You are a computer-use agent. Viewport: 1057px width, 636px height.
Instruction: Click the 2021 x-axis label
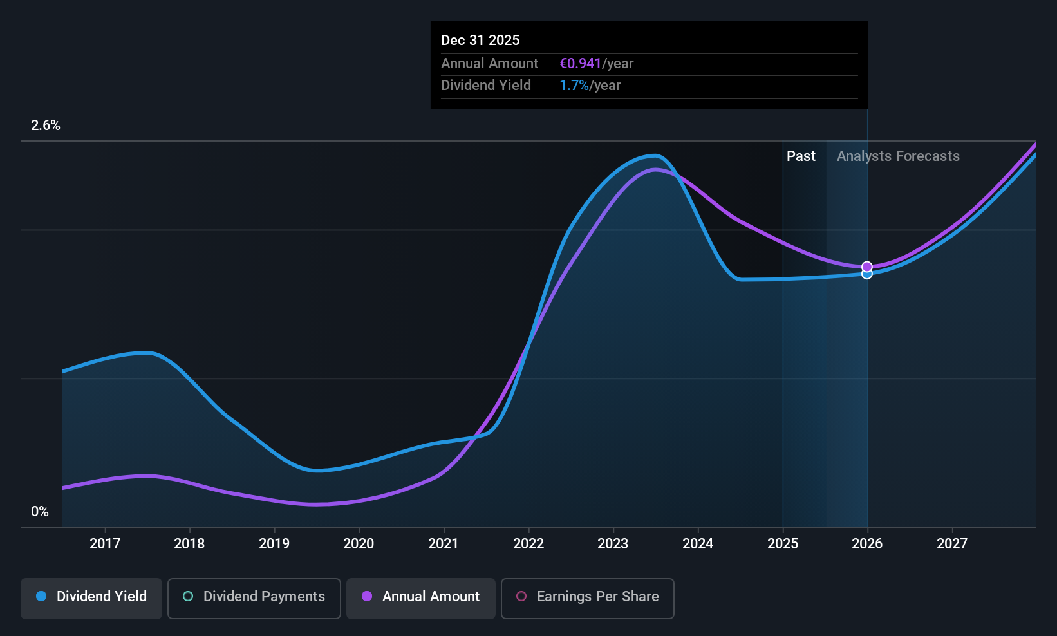tap(444, 543)
